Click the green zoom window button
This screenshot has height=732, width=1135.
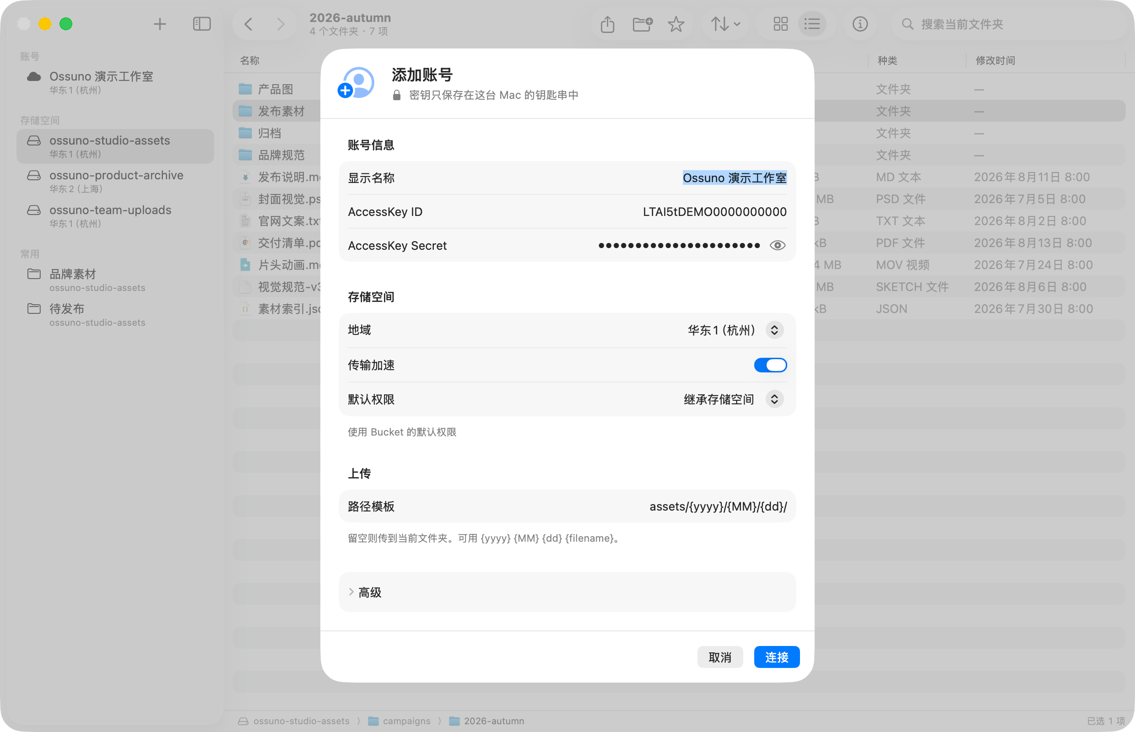click(65, 24)
